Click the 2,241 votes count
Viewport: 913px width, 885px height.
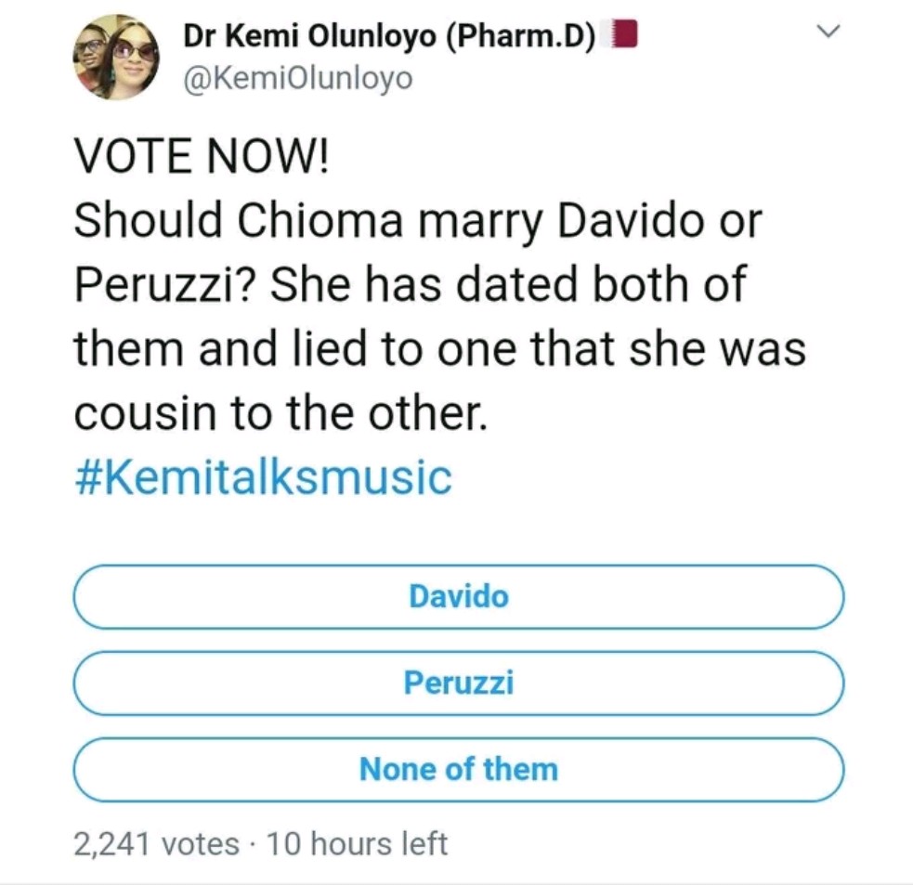click(156, 843)
